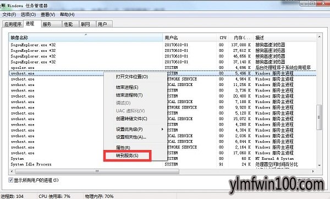This screenshot has width=330, height=199.
Task: Select svchost.exe row using 15,072 K
Action: 162,119
